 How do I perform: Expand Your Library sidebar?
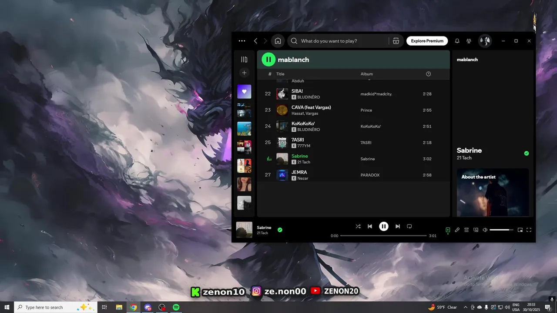(x=244, y=60)
